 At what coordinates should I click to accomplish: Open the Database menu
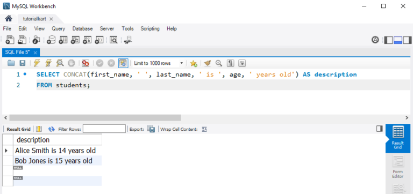click(x=82, y=28)
